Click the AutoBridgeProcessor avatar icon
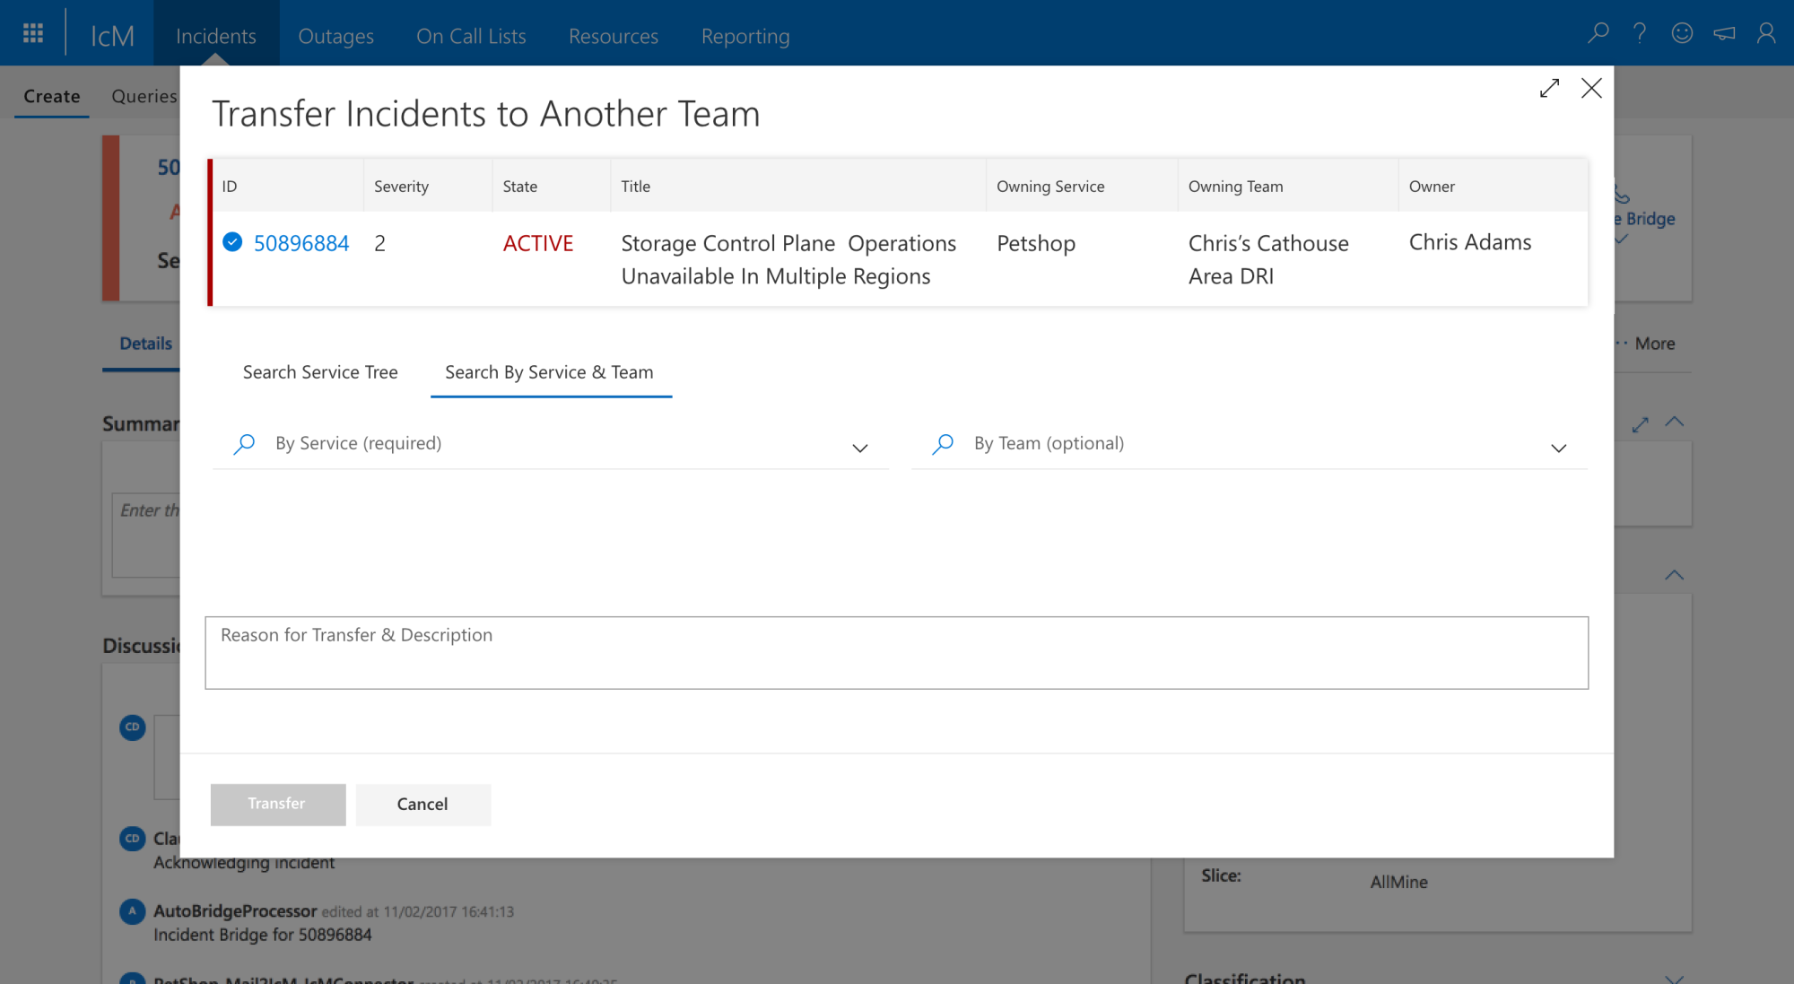Image resolution: width=1794 pixels, height=984 pixels. click(132, 911)
